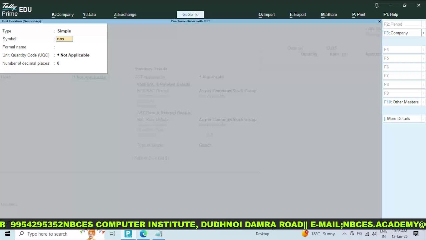Choose Unit Quantity Code Not Applicable value
The image size is (426, 240).
[x=73, y=55]
